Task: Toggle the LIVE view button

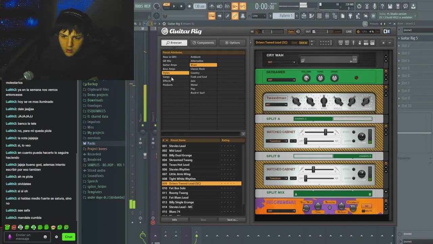Action: (349, 32)
